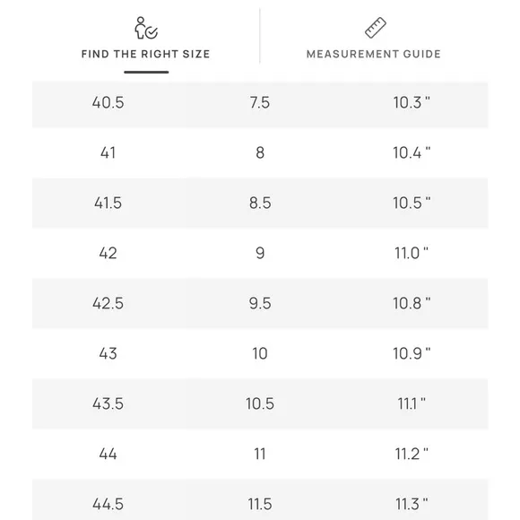The image size is (520, 520).
Task: Select the 41 size cell
Action: click(x=108, y=153)
